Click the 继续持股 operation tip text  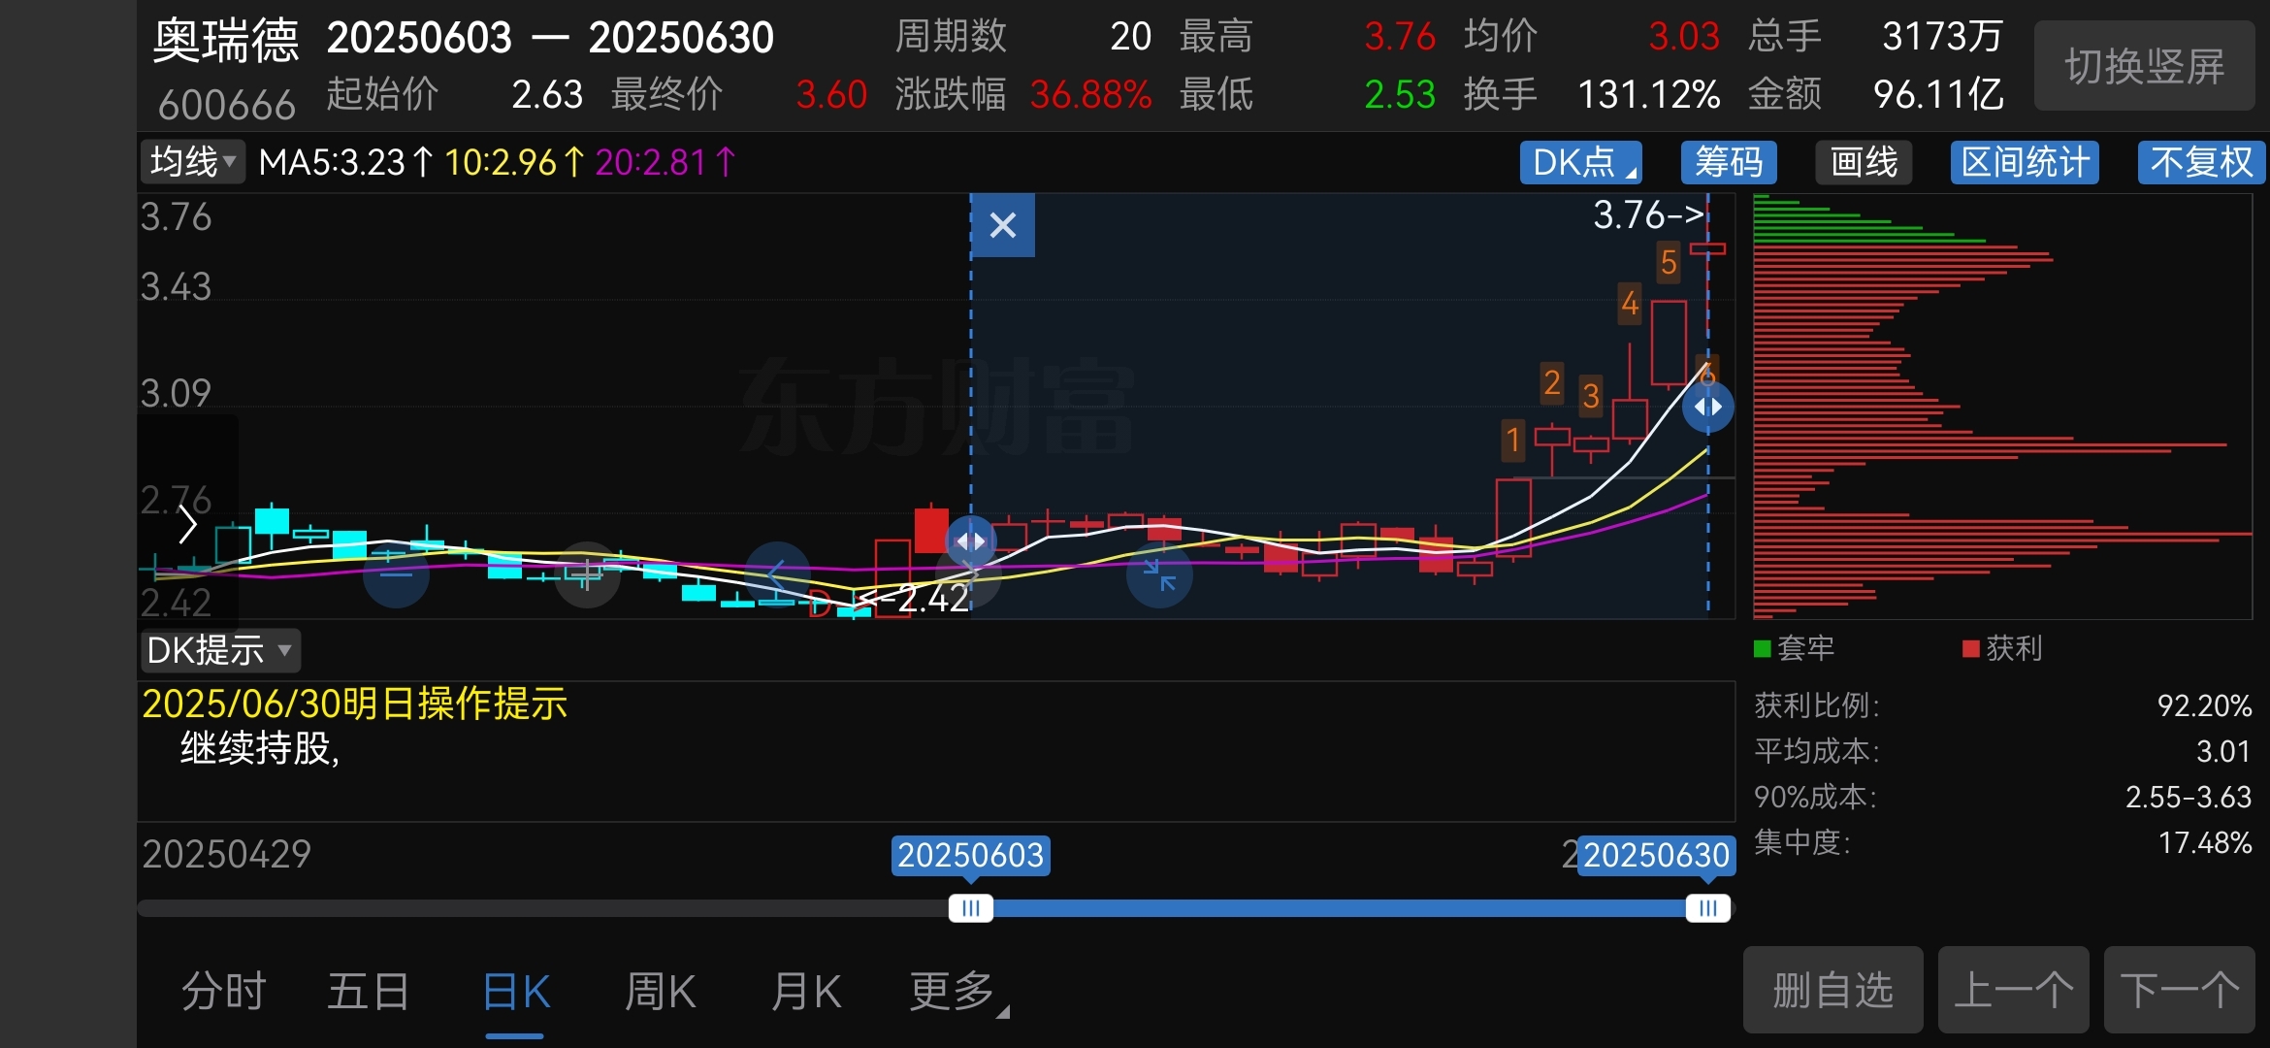click(x=260, y=748)
